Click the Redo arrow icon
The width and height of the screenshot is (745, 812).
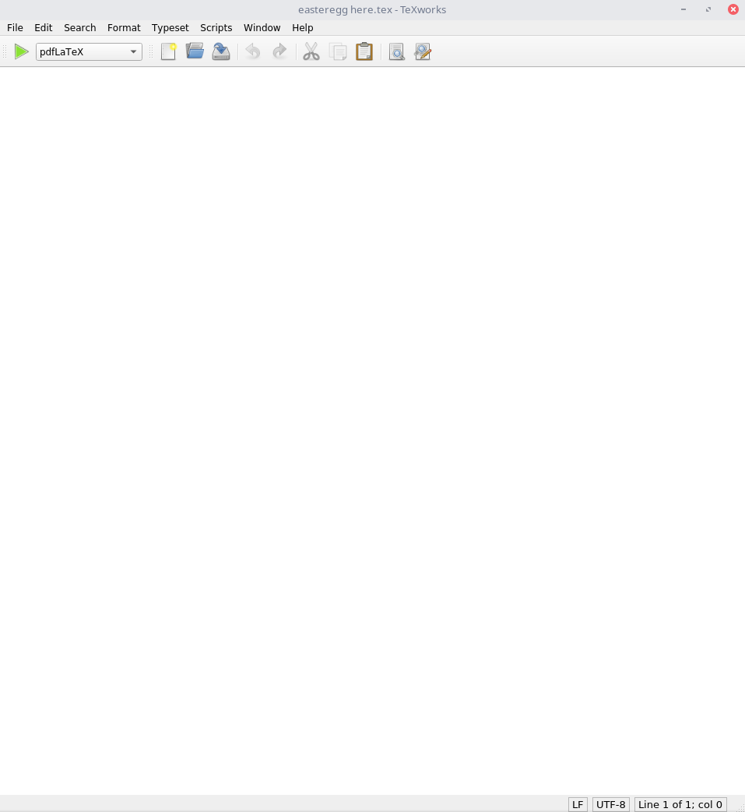(279, 52)
